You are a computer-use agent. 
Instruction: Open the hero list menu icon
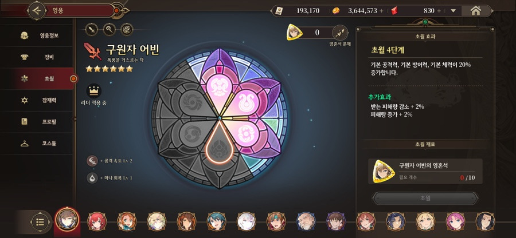(x=40, y=222)
